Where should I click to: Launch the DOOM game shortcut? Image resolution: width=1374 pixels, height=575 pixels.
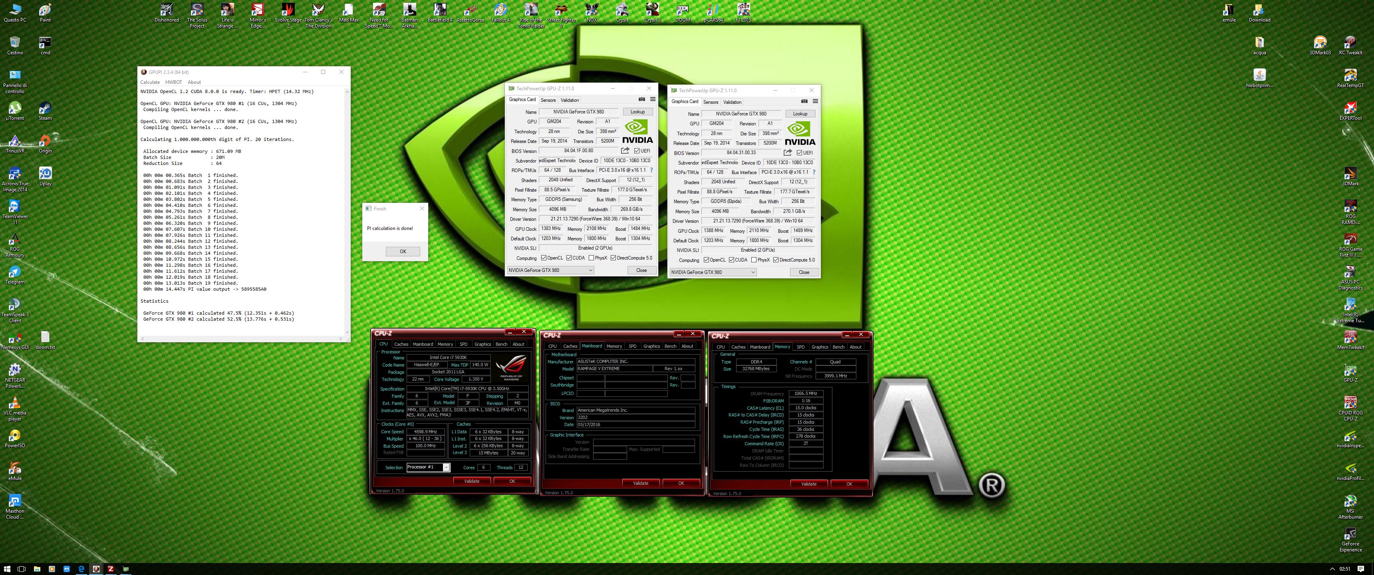(x=683, y=13)
